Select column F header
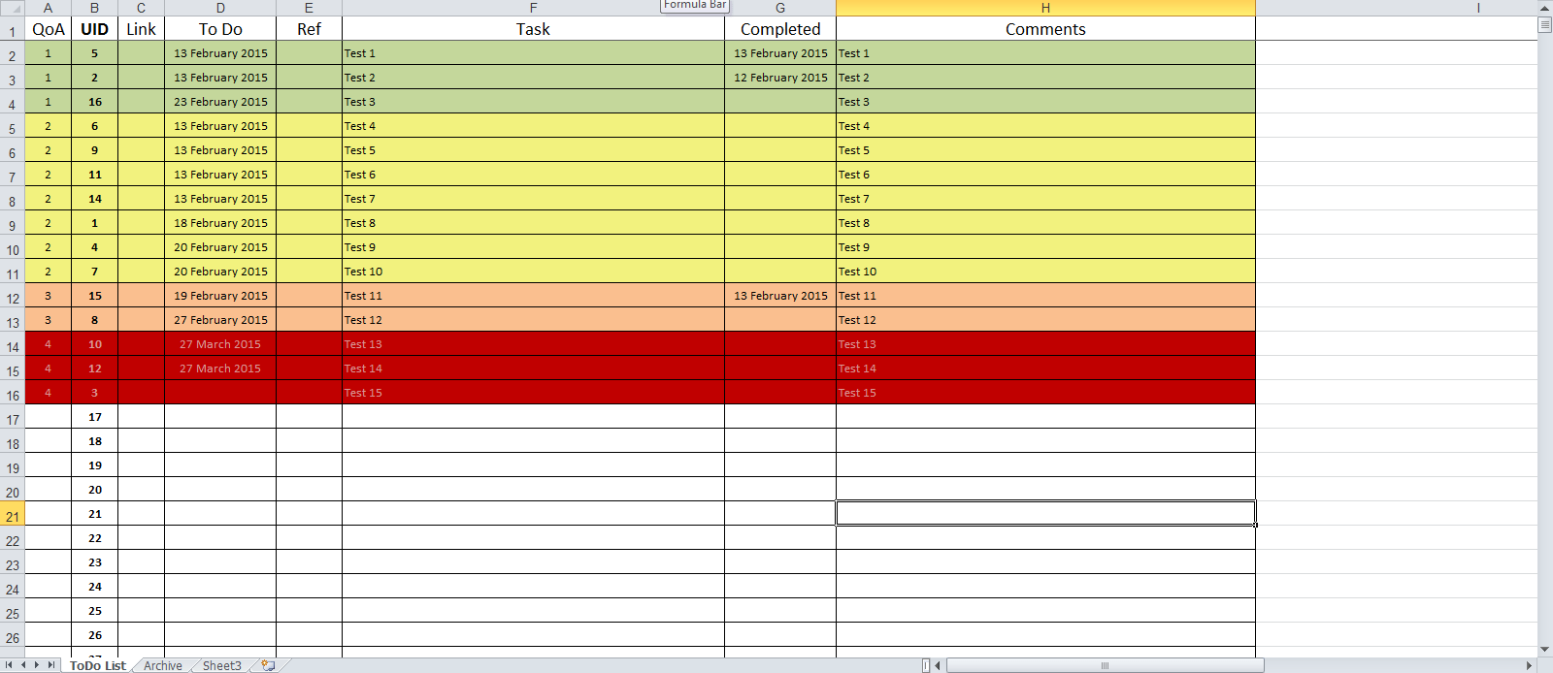 point(533,8)
